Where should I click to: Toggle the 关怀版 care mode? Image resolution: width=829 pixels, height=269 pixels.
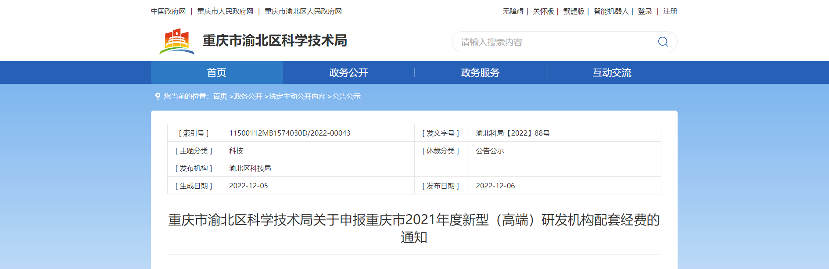(x=543, y=11)
